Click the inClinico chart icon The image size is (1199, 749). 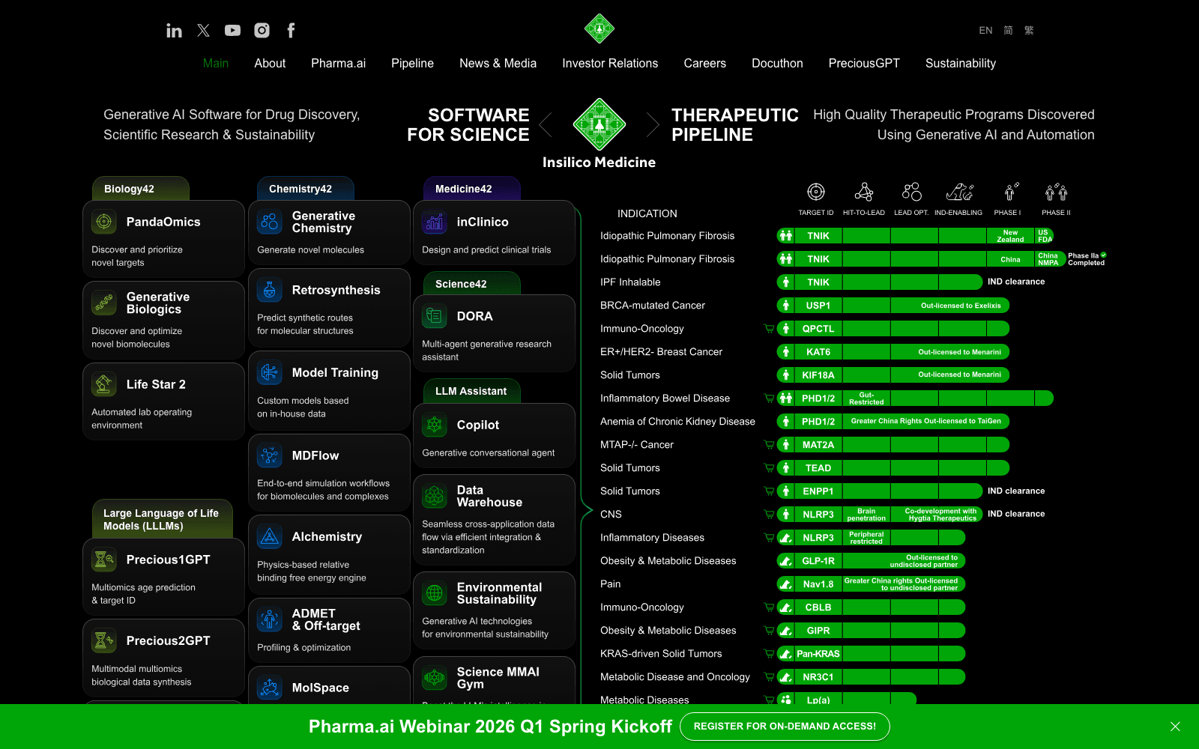click(x=435, y=222)
